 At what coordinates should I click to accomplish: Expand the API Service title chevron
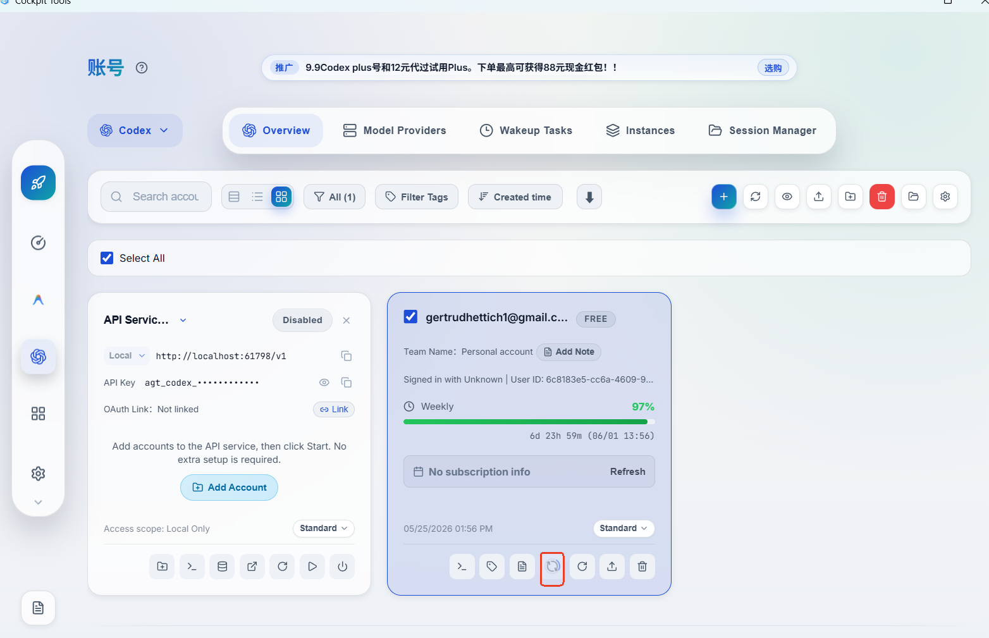tap(183, 320)
